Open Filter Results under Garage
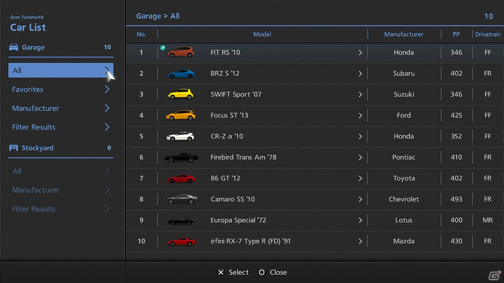This screenshot has width=504, height=283. (61, 127)
